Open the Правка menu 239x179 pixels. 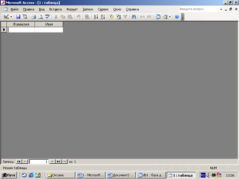(x=29, y=9)
